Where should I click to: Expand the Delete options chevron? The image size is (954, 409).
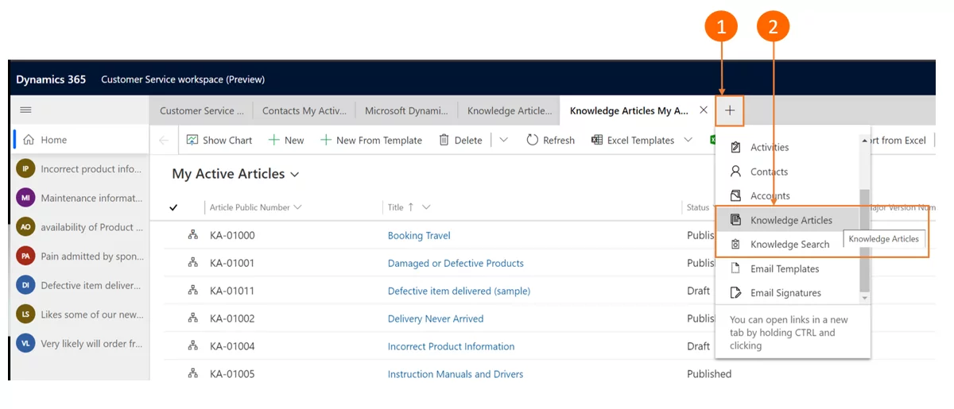[503, 140]
